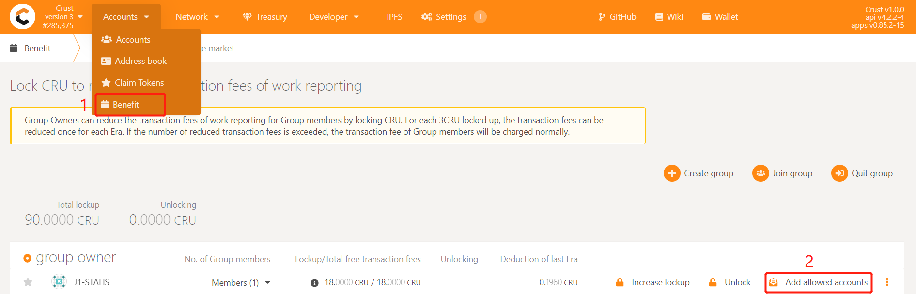This screenshot has height=294, width=916.
Task: Open the Wallet link
Action: (x=720, y=17)
